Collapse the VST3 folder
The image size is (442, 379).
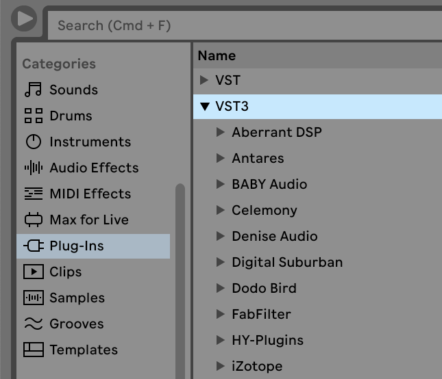(204, 106)
